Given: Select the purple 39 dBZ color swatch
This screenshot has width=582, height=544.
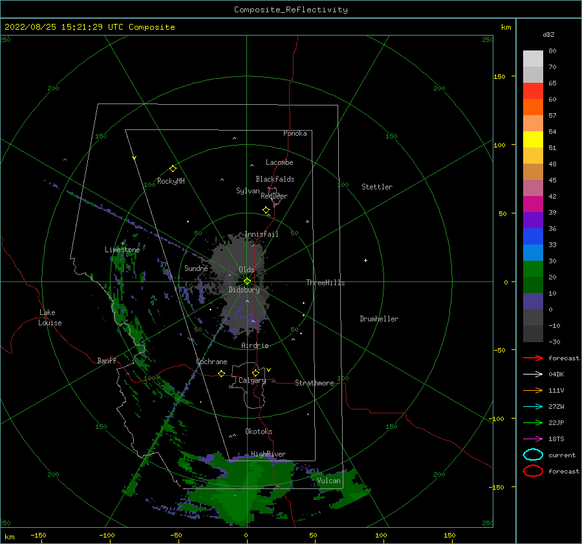Looking at the screenshot, I should pos(533,220).
